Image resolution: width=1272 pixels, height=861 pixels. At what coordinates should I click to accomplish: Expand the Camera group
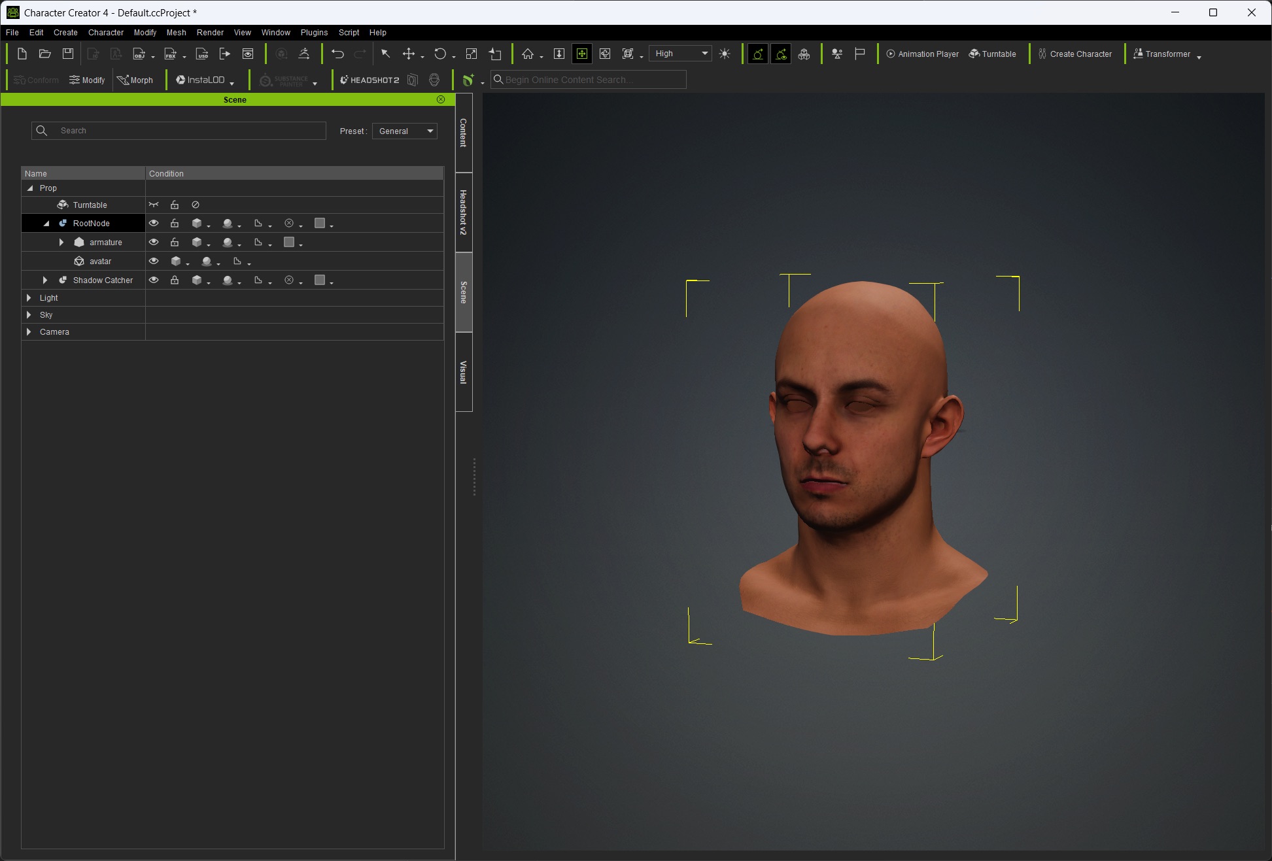coord(29,331)
